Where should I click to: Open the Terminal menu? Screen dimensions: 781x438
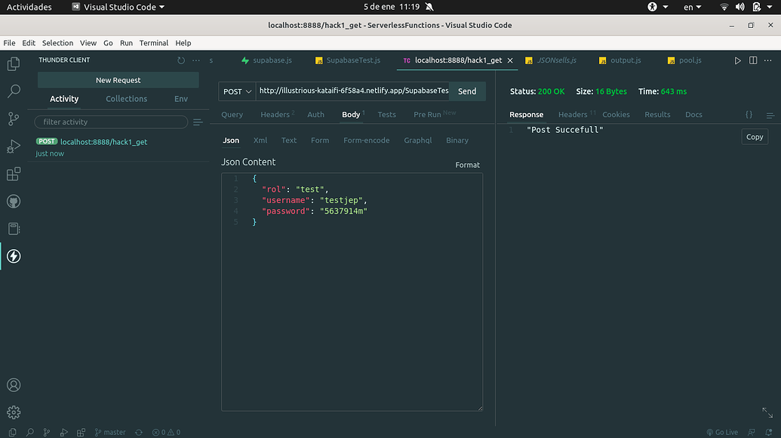click(x=154, y=43)
